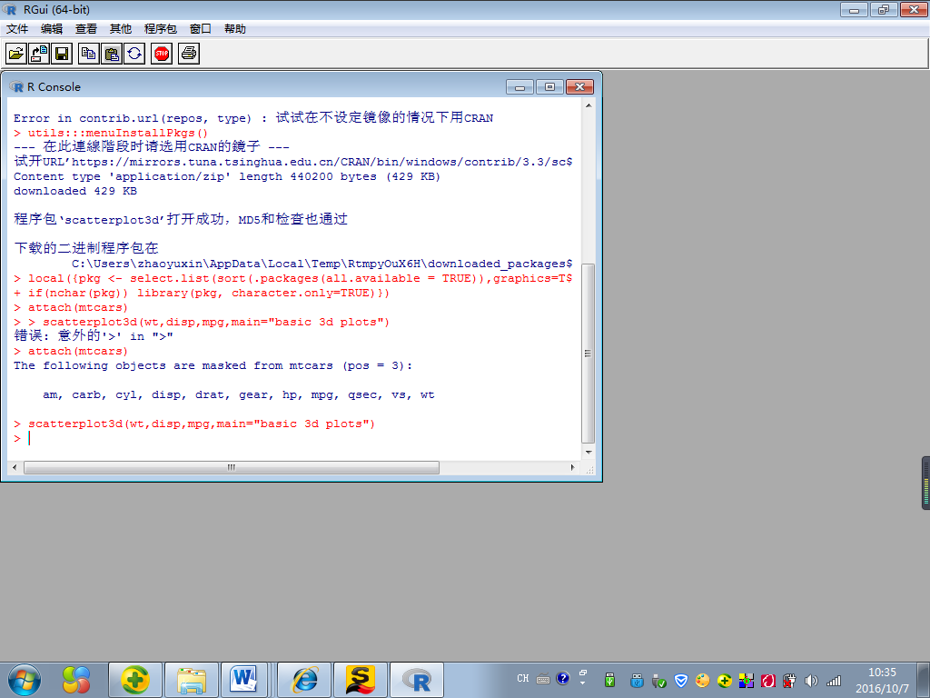930x698 pixels.
Task: Click the colorful squares tray icon
Action: click(747, 680)
